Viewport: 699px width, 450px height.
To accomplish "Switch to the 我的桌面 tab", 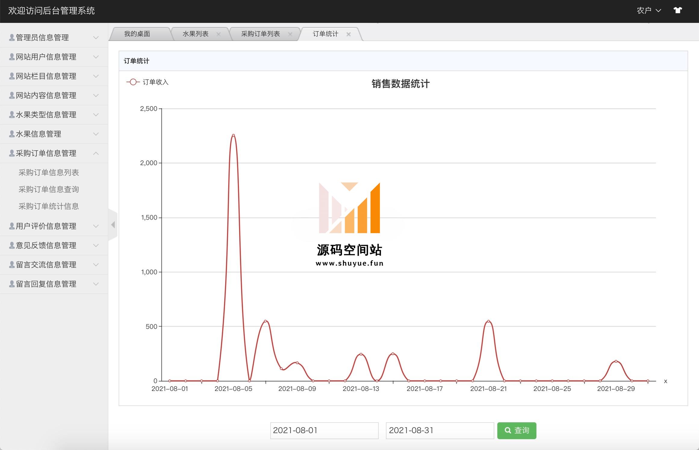I will [x=137, y=34].
